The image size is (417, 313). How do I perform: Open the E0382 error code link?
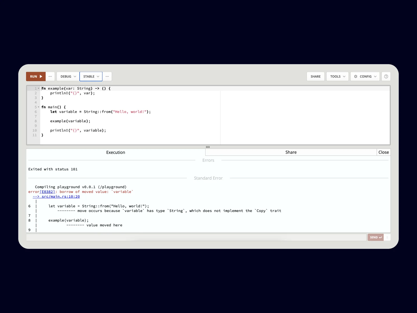coord(48,192)
